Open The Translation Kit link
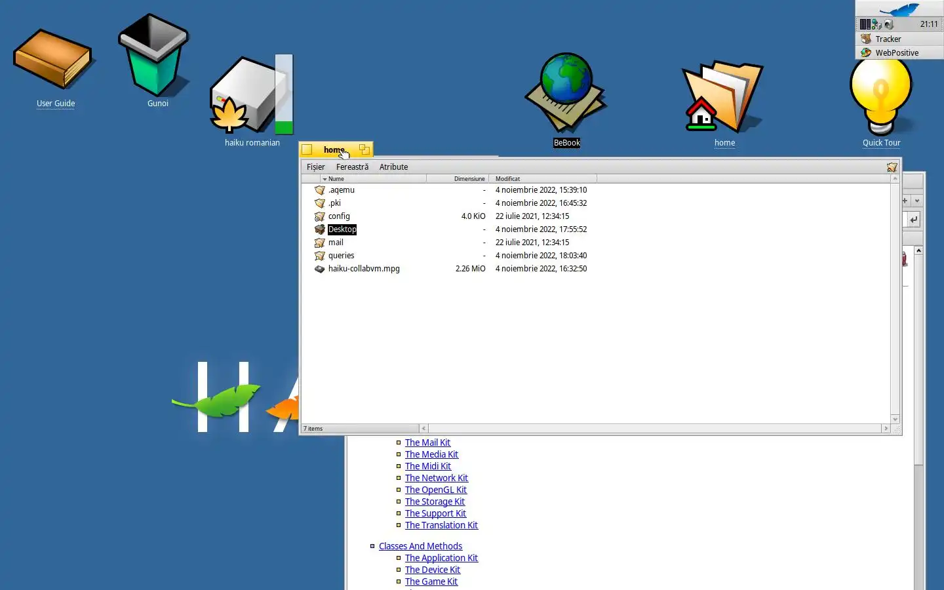The image size is (944, 590). (x=441, y=525)
